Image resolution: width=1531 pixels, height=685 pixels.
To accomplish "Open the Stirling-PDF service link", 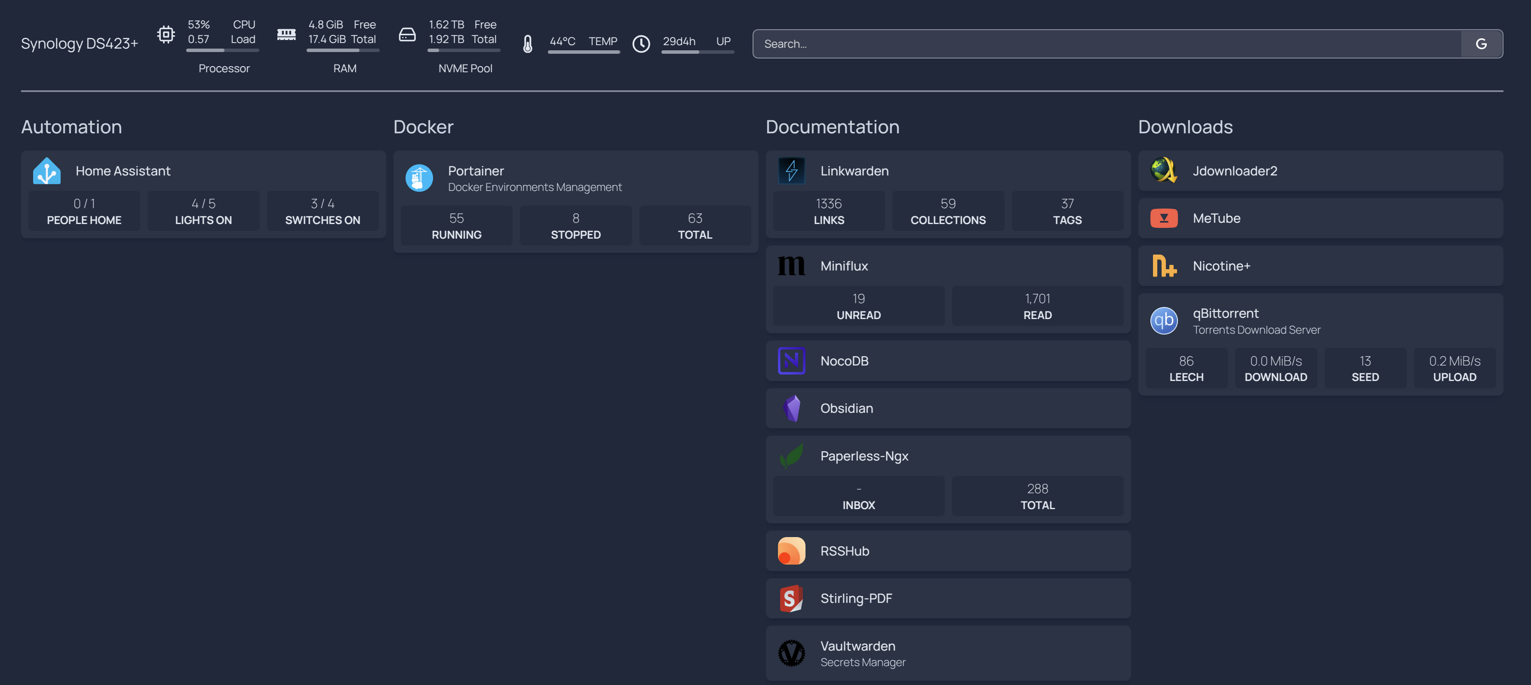I will [856, 599].
